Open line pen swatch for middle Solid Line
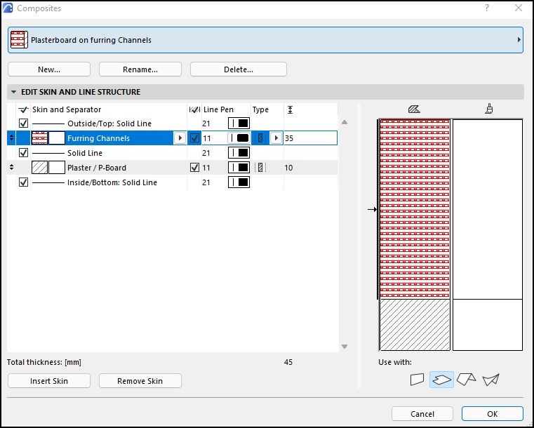Screen dimensions: 534x428 [239, 153]
